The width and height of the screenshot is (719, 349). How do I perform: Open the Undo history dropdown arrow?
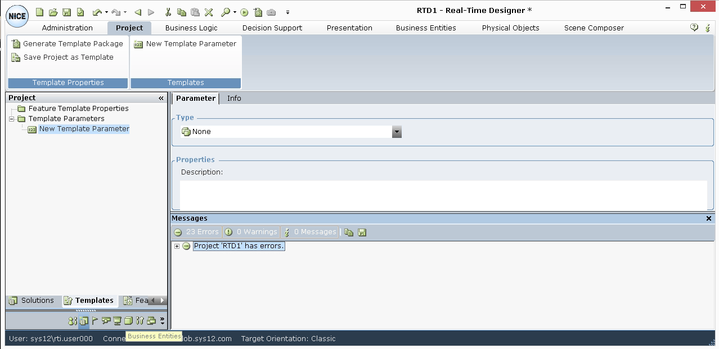pyautogui.click(x=106, y=12)
